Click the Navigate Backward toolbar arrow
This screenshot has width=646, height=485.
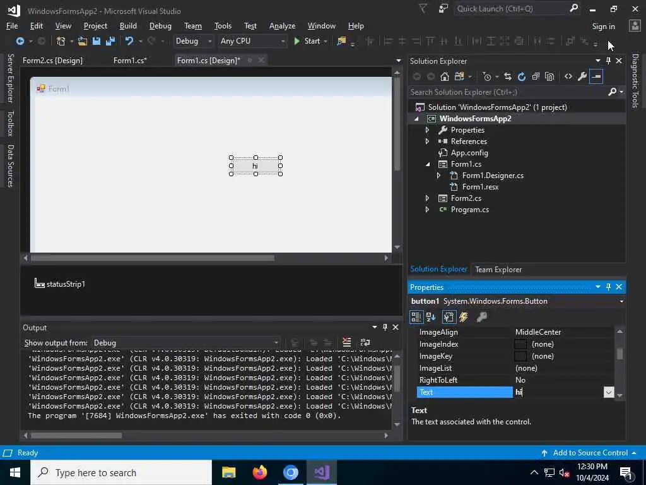pos(20,41)
